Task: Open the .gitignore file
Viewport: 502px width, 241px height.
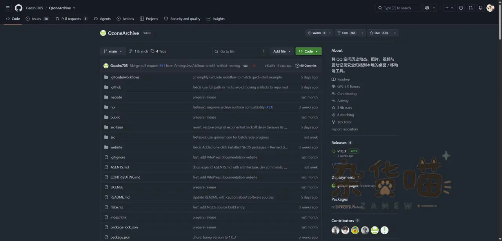Action: [x=118, y=157]
